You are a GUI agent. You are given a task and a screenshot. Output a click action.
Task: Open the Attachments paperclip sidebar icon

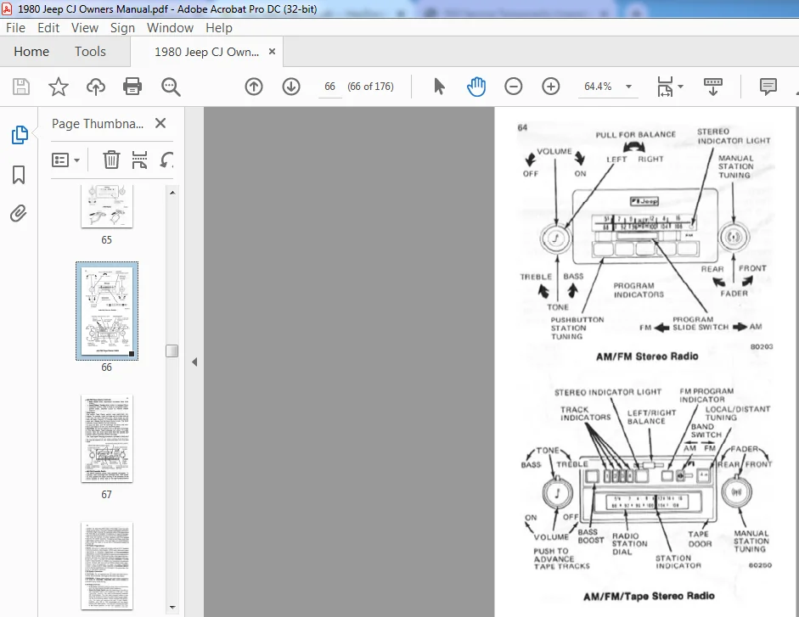[19, 214]
